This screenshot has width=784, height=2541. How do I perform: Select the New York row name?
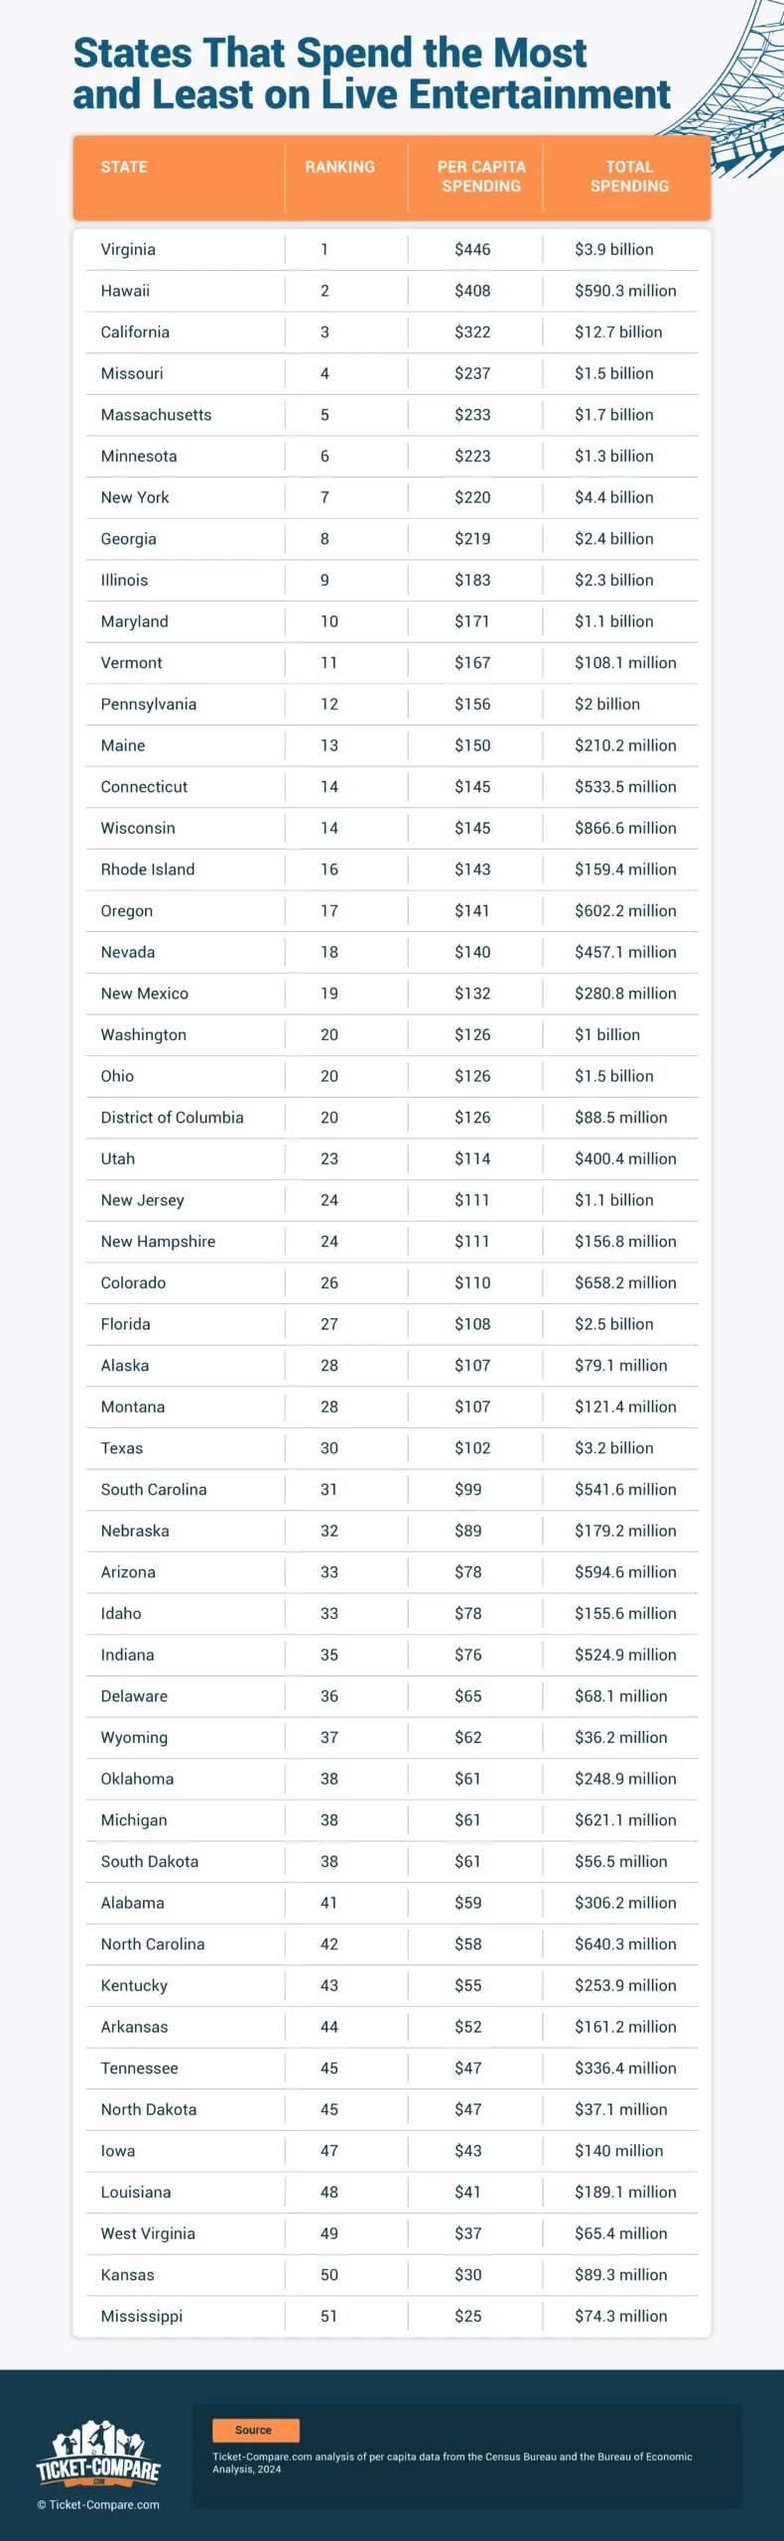135,497
